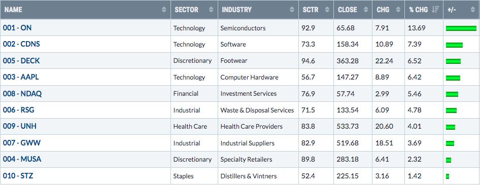This screenshot has width=480, height=185.
Task: Click SECTOR column sort arrows
Action: tap(211, 10)
